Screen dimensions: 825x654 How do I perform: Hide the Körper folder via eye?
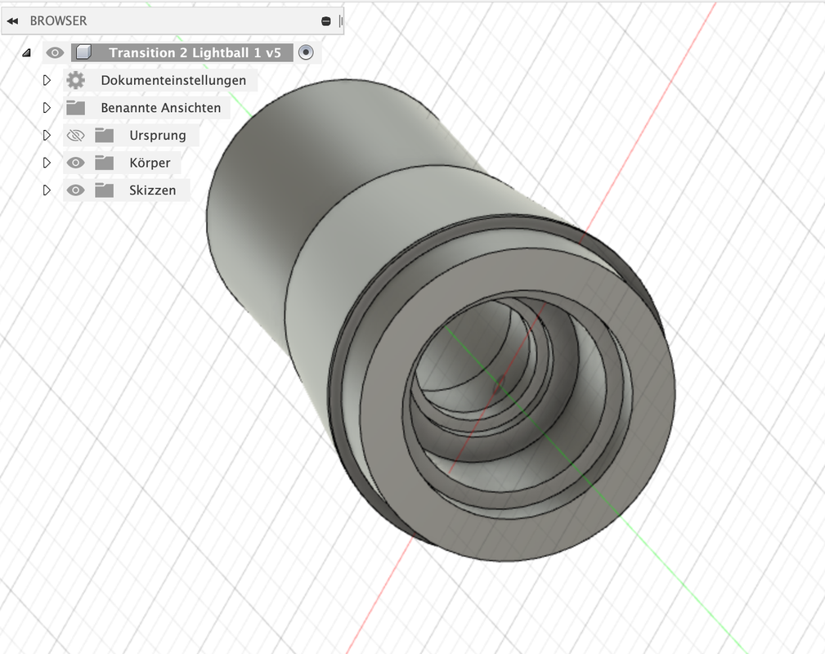point(76,163)
